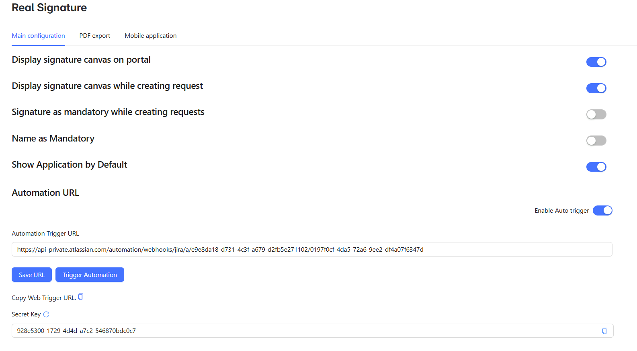Image resolution: width=637 pixels, height=351 pixels.
Task: Click the Copy Web Trigger URL text
Action: point(44,298)
